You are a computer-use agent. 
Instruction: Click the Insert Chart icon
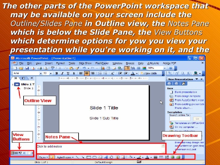[x=103, y=68]
